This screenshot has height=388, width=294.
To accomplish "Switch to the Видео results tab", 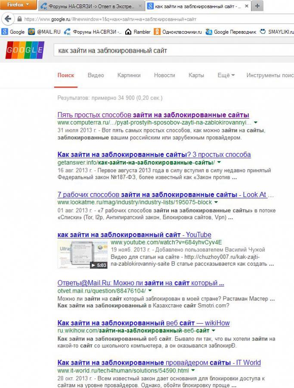I will coord(96,75).
